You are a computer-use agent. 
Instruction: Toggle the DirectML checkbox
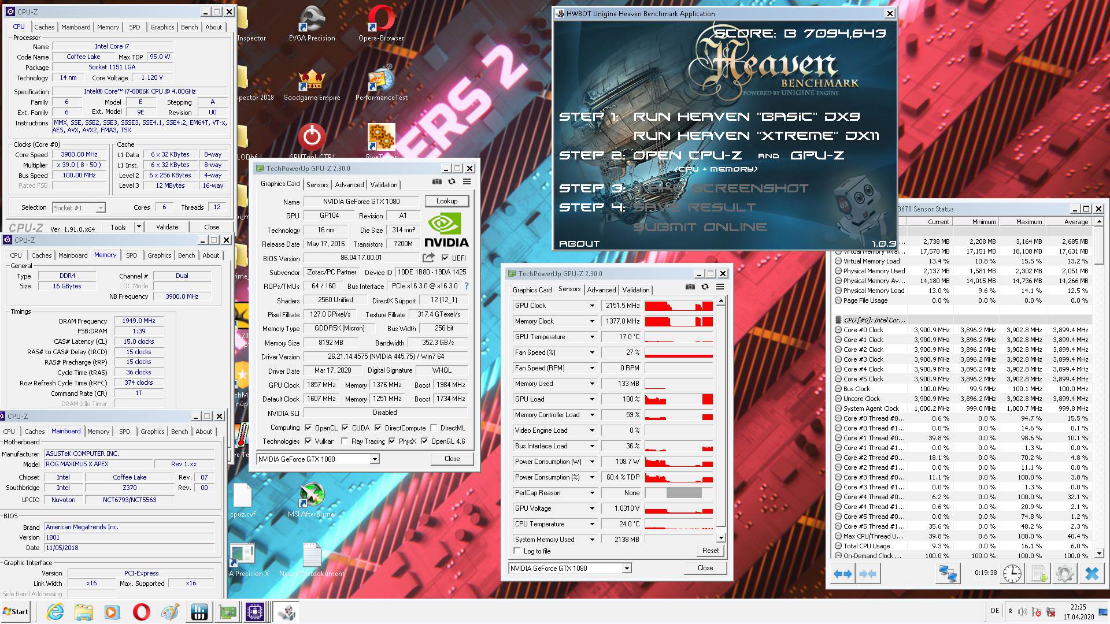(x=433, y=428)
